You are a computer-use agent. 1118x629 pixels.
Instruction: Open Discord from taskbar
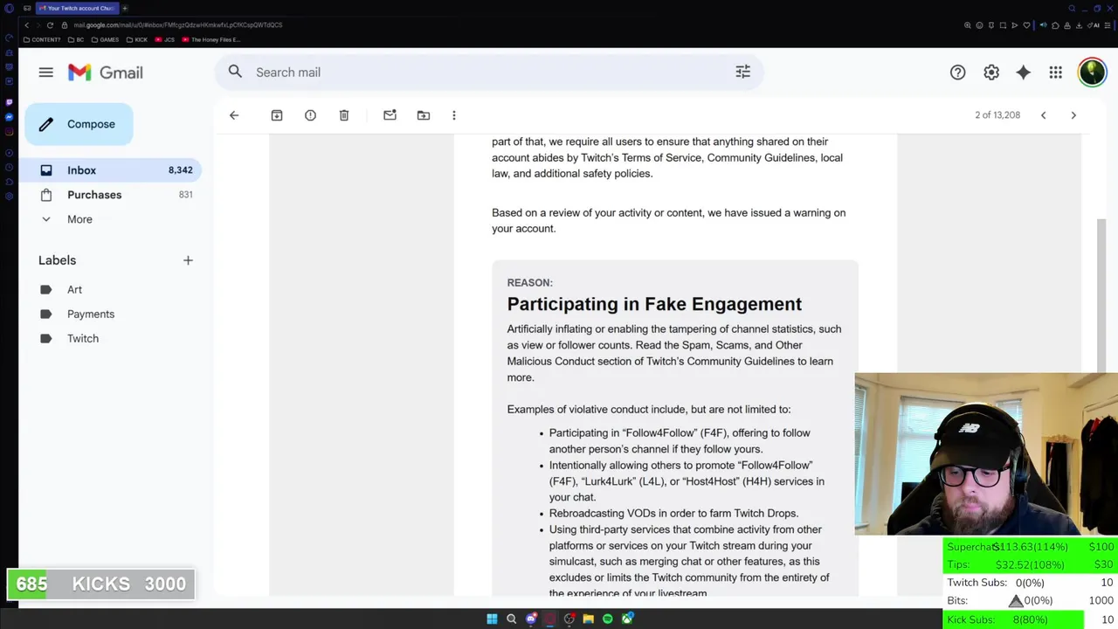tap(531, 619)
